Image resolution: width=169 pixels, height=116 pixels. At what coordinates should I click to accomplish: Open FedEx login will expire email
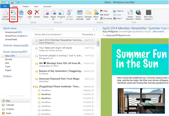coord(64,49)
